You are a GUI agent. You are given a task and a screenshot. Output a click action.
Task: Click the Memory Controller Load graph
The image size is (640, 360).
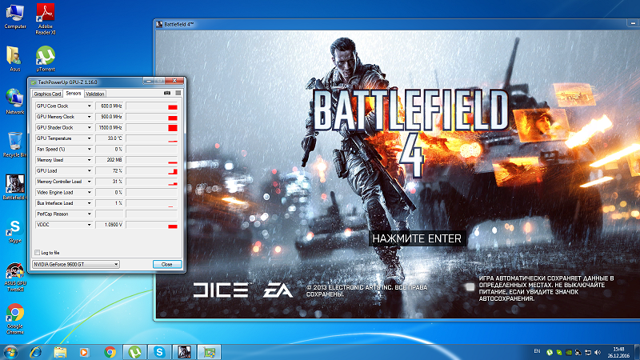[151, 182]
